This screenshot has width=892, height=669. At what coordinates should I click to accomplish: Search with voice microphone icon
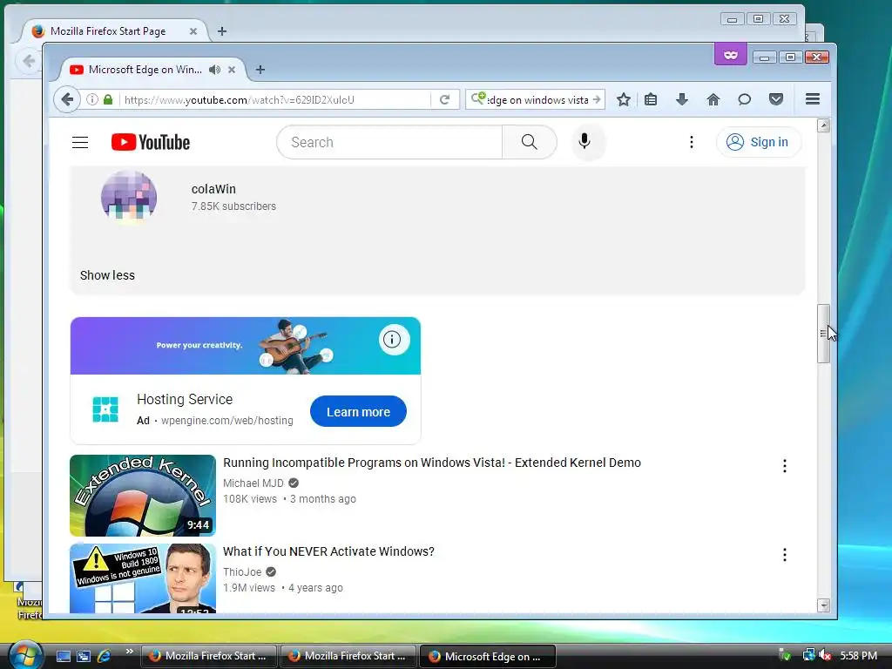[x=585, y=142]
